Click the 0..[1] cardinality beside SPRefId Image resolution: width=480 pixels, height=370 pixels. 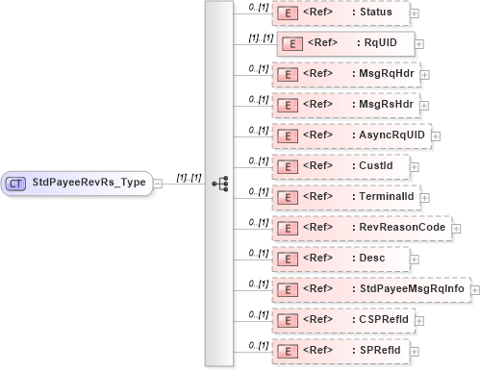[x=259, y=346]
